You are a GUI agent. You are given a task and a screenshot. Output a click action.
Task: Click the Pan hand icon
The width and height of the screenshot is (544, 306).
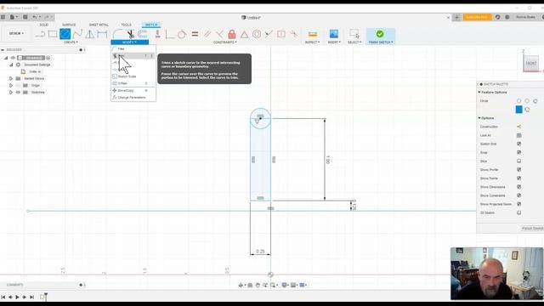258,286
